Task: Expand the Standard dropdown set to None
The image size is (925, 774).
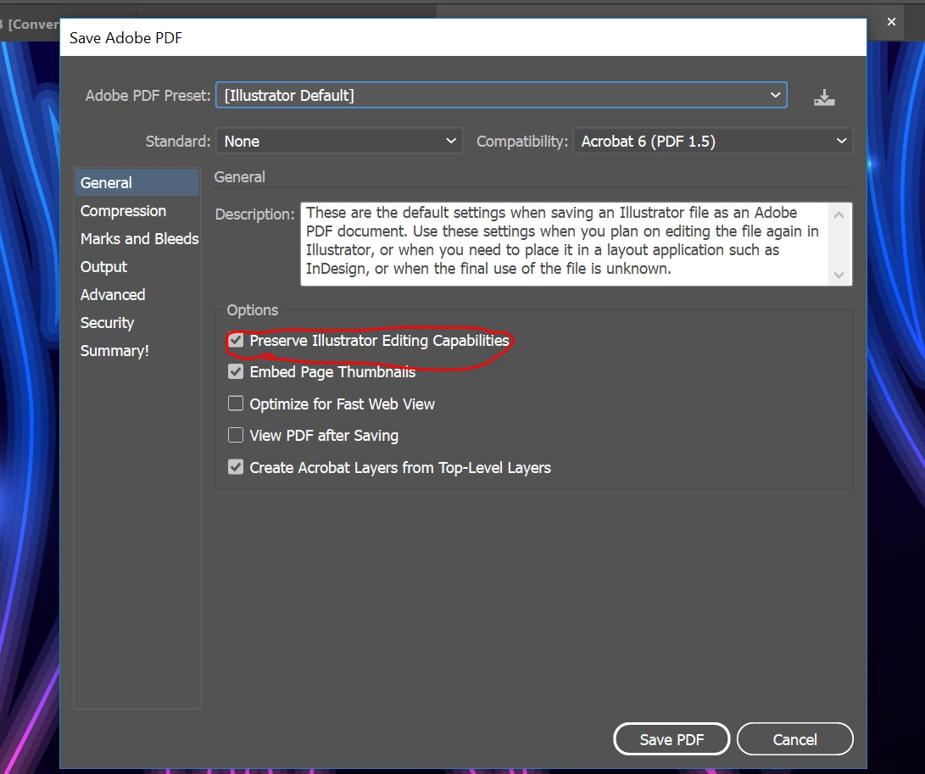Action: pos(339,141)
